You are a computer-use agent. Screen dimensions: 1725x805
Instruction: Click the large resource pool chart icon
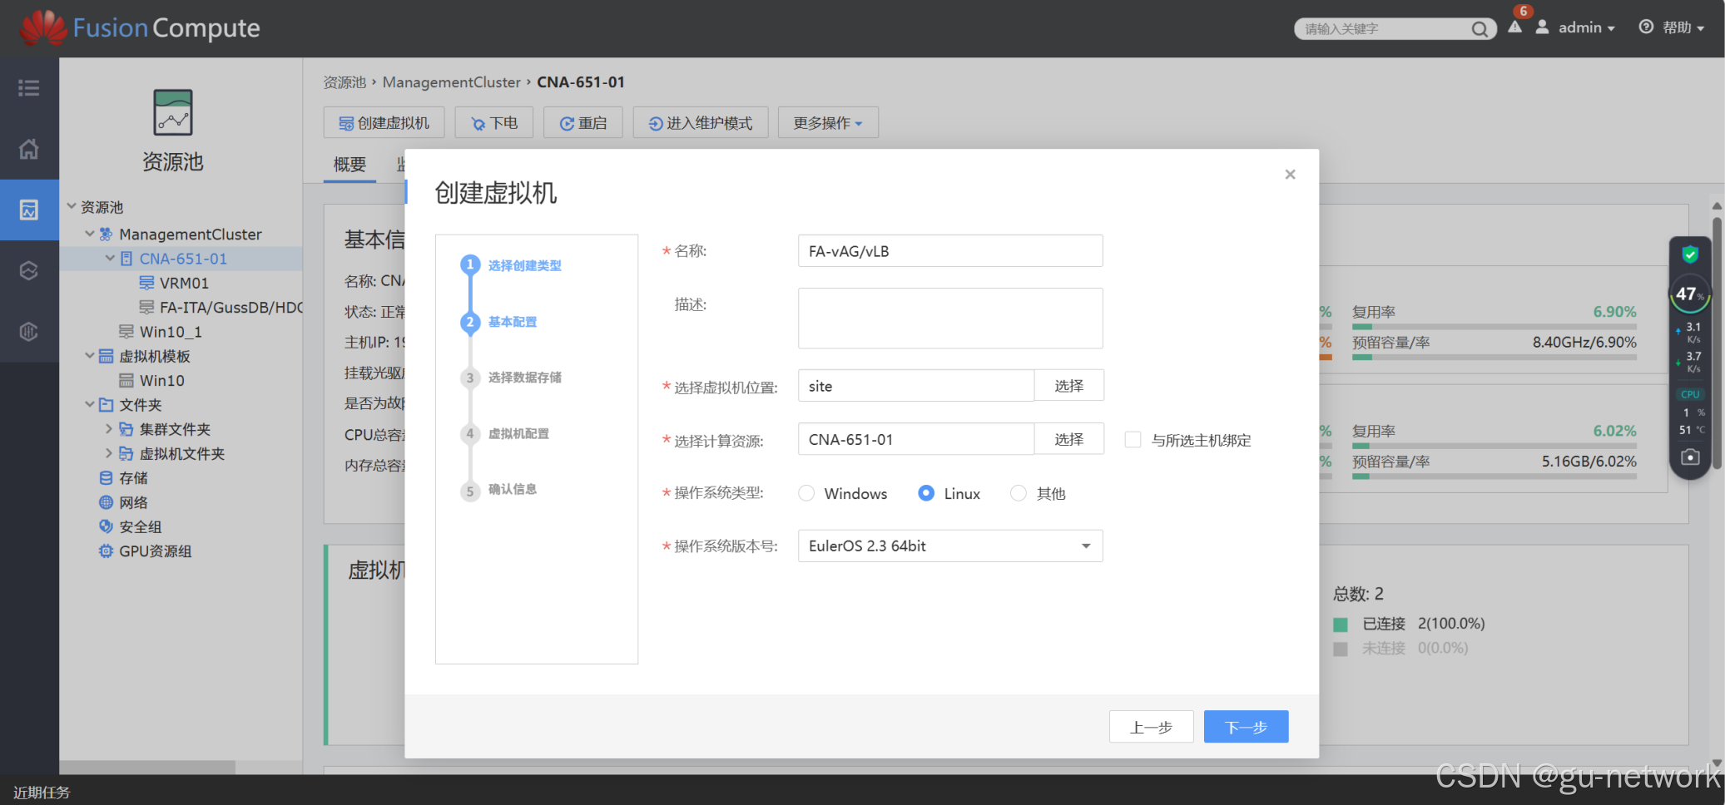tap(173, 112)
